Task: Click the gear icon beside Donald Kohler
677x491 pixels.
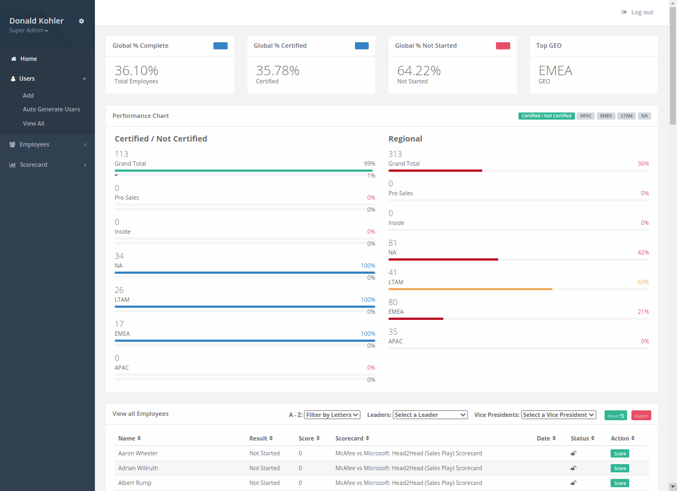Action: (81, 21)
